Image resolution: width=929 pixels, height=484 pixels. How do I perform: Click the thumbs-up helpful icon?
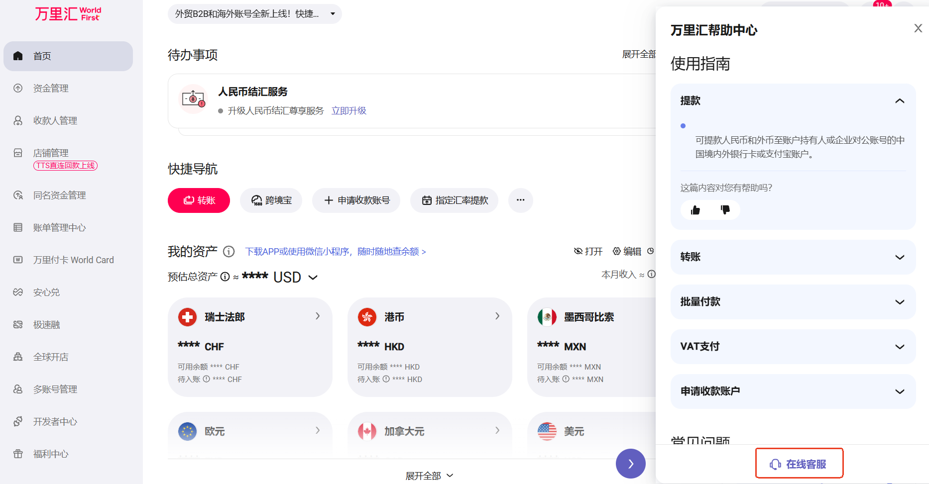tap(696, 210)
